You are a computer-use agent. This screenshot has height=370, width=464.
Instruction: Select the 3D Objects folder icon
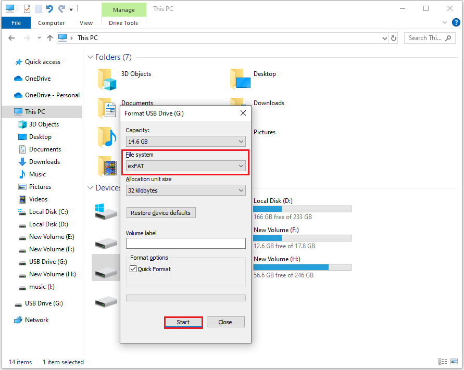107,79
